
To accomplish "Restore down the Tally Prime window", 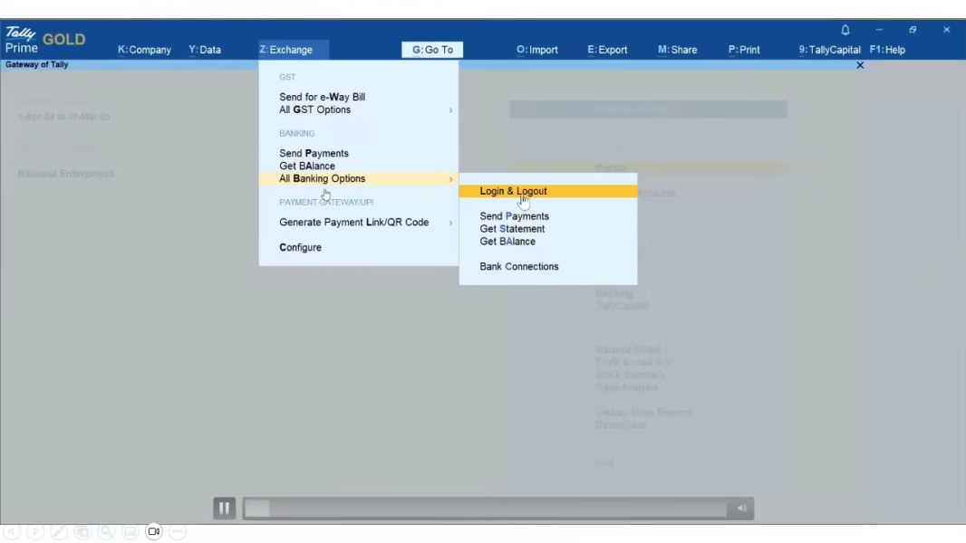I will [x=913, y=30].
